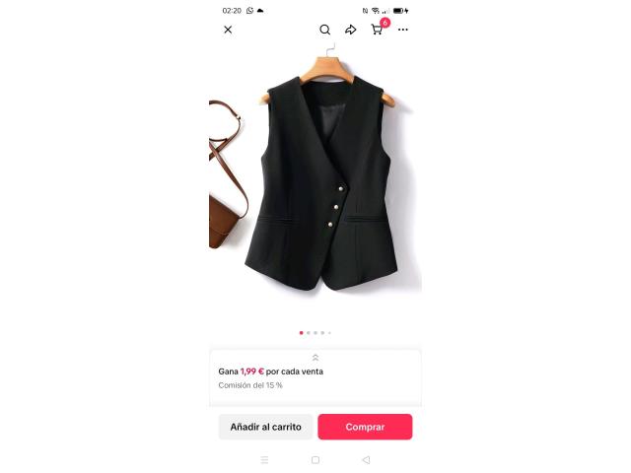Select the third image carousel dot

[x=315, y=333]
